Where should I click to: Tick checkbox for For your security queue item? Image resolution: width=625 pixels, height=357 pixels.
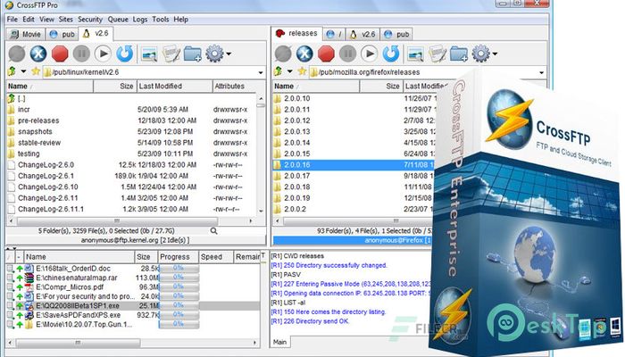[10, 296]
